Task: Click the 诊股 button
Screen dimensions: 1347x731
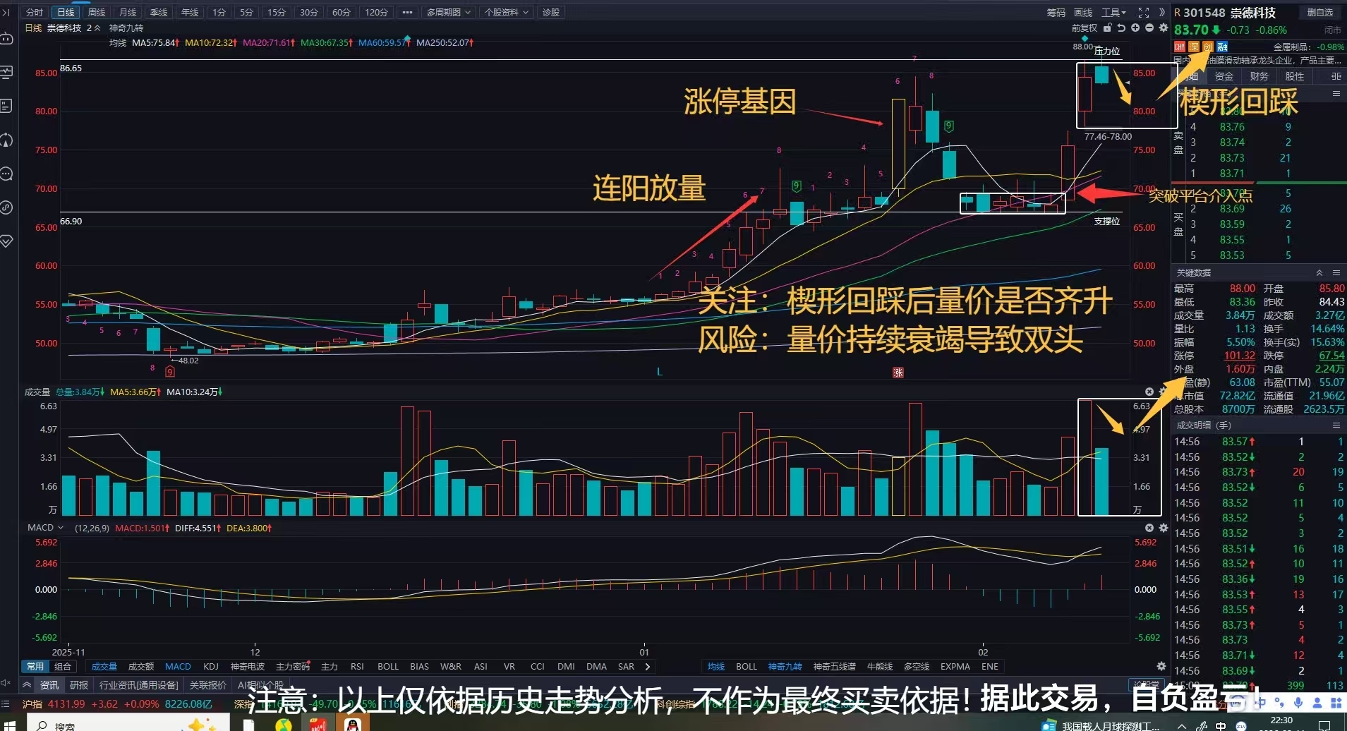Action: (x=551, y=13)
